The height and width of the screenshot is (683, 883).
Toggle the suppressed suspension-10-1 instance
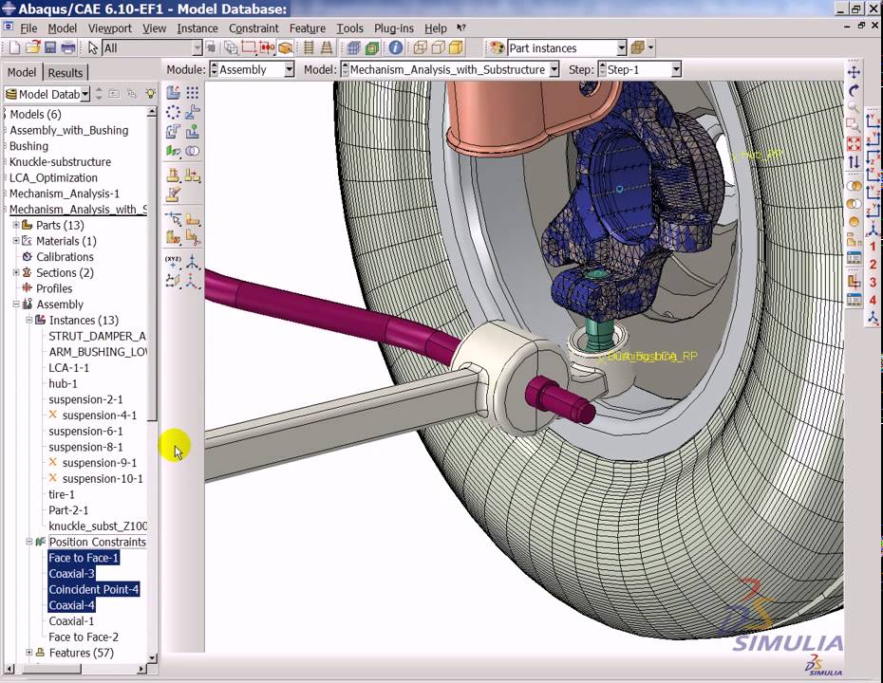tap(96, 478)
